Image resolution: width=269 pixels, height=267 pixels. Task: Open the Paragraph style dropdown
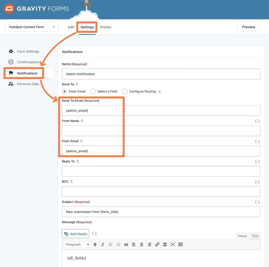(x=77, y=244)
